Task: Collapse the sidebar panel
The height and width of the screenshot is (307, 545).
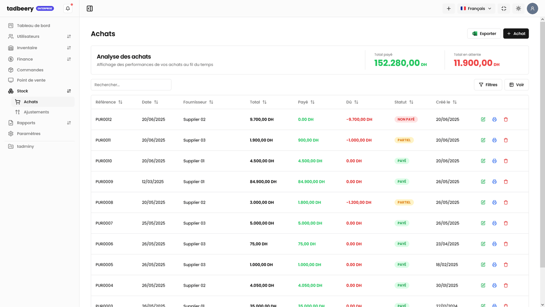Action: pos(89,9)
